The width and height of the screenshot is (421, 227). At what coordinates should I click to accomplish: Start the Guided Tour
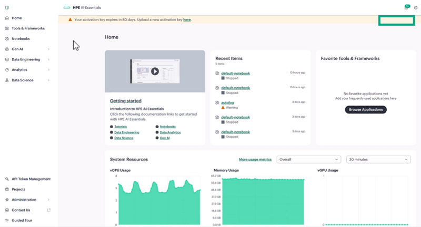pyautogui.click(x=22, y=220)
